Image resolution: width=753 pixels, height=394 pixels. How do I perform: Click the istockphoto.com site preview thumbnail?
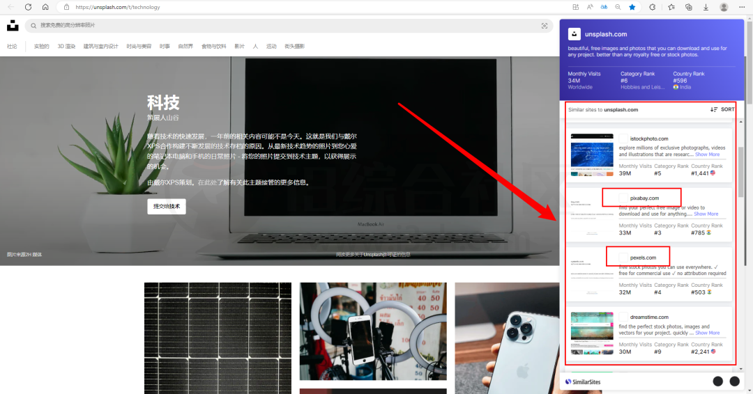592,155
